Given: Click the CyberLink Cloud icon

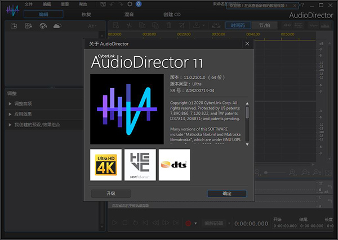Looking at the screenshot, I should pos(57,26).
